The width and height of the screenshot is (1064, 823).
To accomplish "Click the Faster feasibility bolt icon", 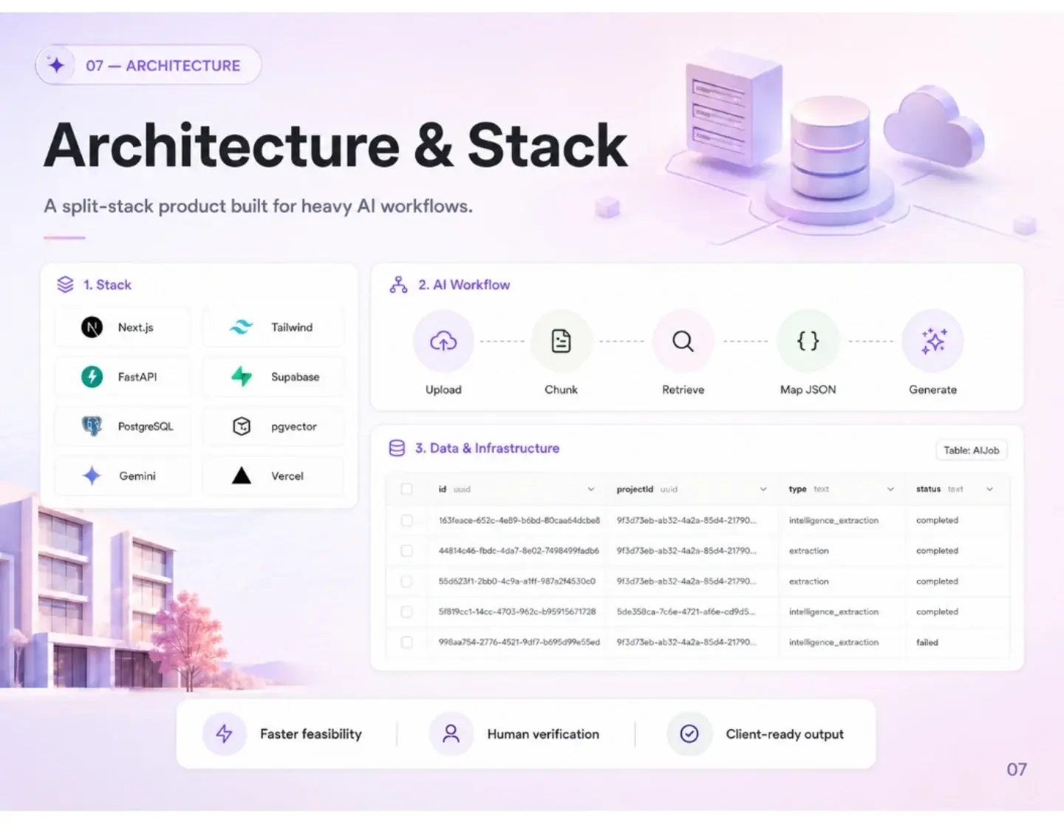I will pos(224,734).
